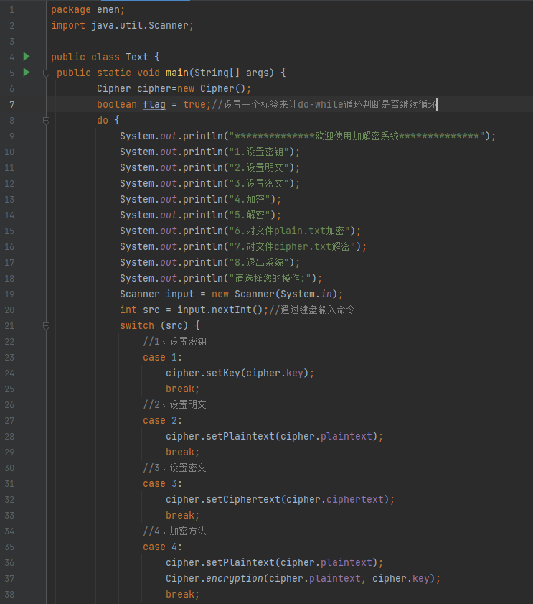
Task: Run class Text via gutter arrow on line 4
Action: 26,57
